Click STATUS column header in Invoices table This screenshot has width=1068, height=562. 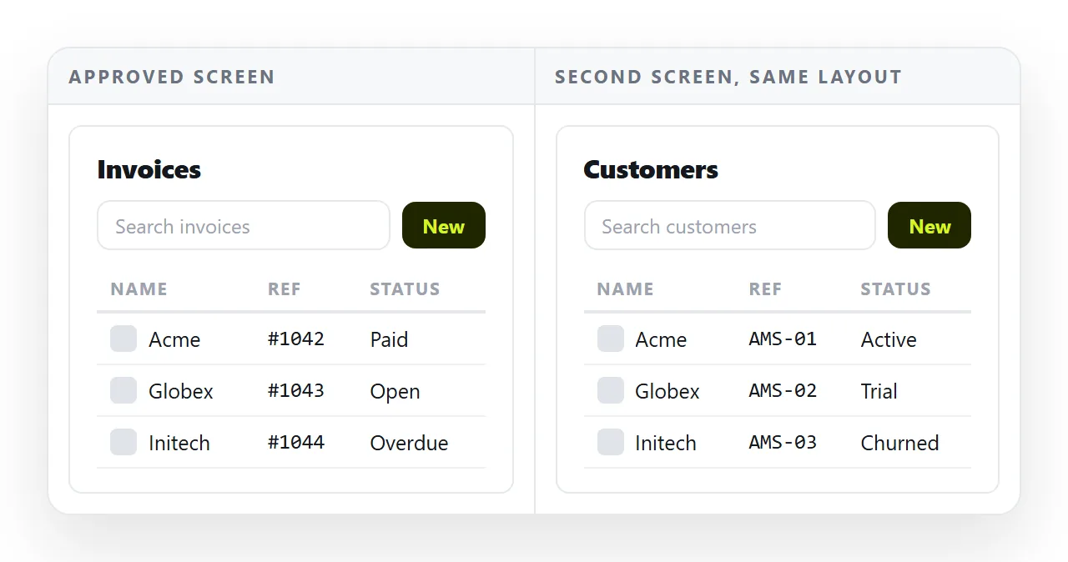point(405,289)
